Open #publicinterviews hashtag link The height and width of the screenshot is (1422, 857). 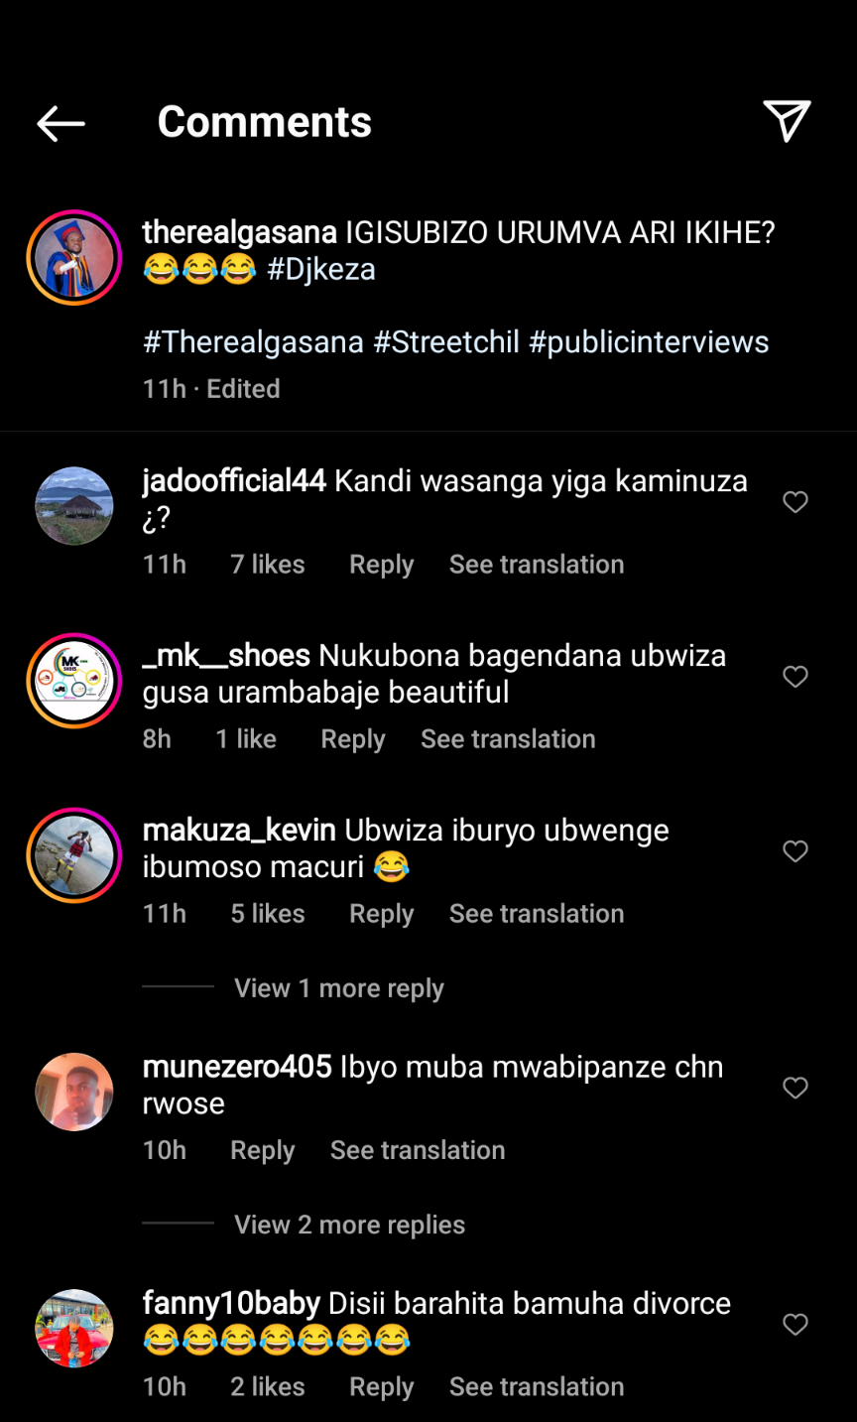[x=649, y=342]
